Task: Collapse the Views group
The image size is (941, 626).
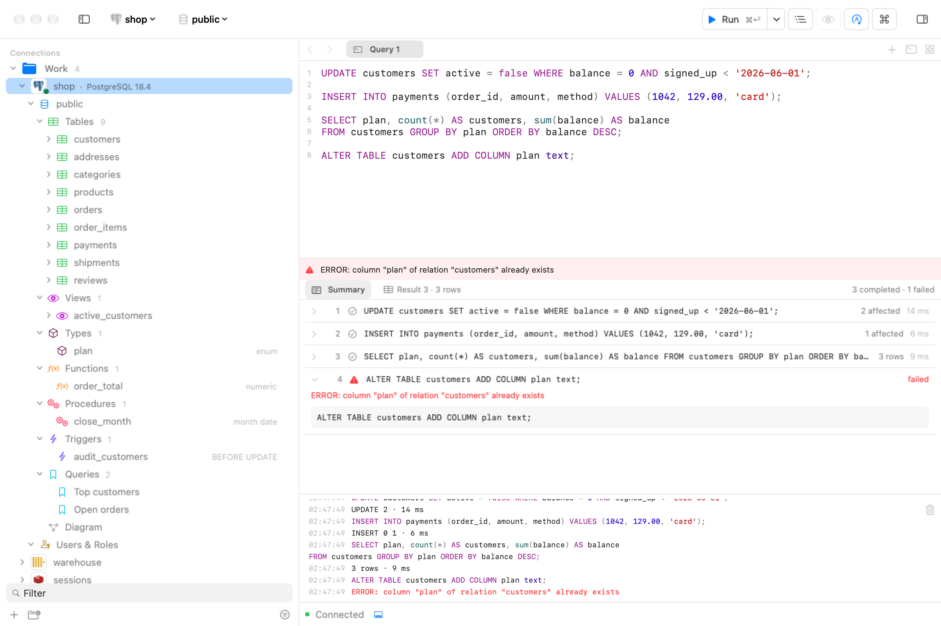Action: 40,298
